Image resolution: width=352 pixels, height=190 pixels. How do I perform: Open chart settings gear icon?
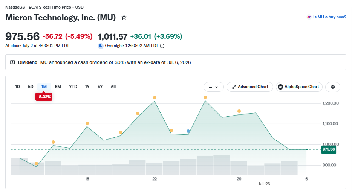[x=333, y=87]
